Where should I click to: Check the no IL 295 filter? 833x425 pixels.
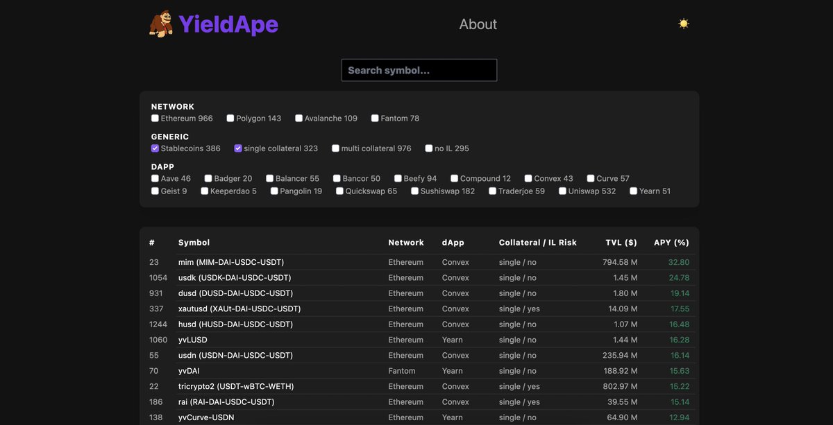(429, 148)
